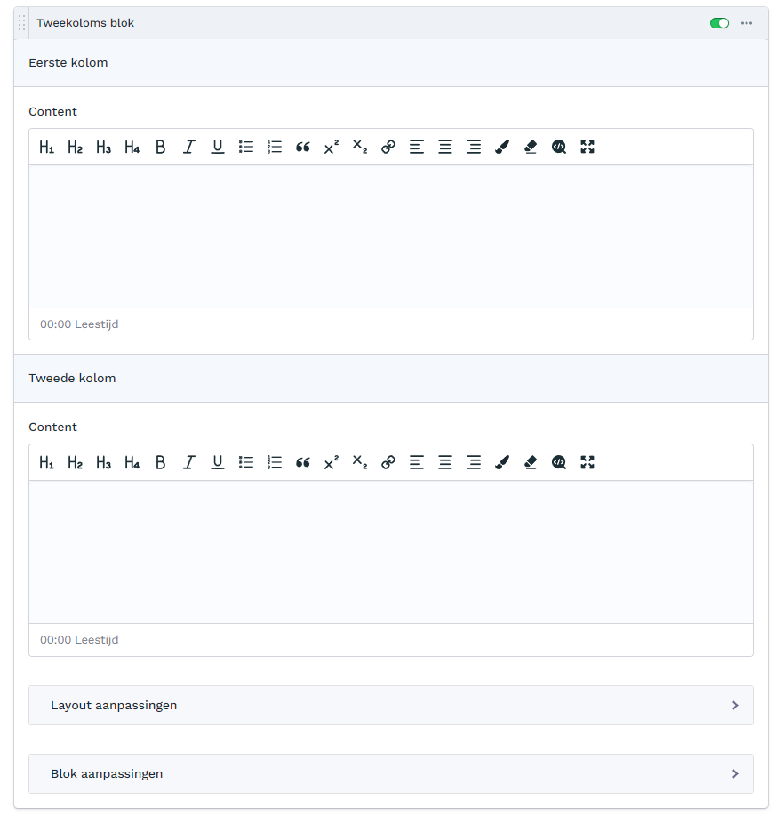Open the three-dot block options menu

point(747,23)
